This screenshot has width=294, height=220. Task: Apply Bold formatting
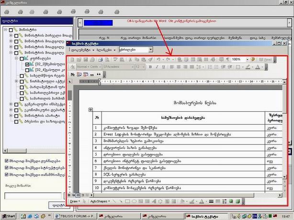(x=150, y=67)
